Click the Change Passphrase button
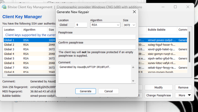This screenshot has width=198, height=112. (158, 95)
